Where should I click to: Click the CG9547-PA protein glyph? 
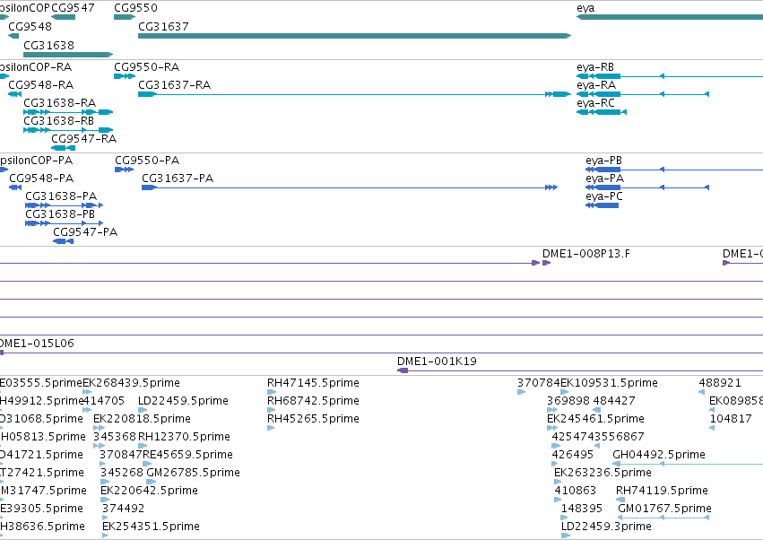[64, 241]
